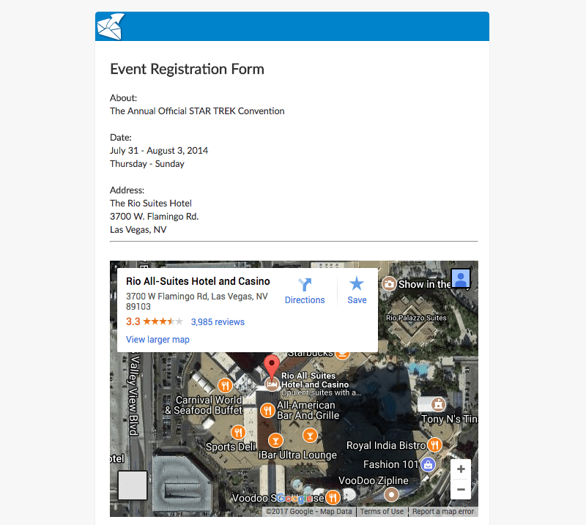Zoom out the map with minus button
This screenshot has height=525, width=586.
coord(461,489)
